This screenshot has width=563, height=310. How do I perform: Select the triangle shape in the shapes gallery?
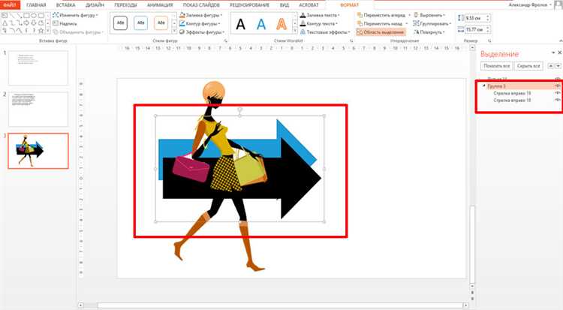click(5, 23)
